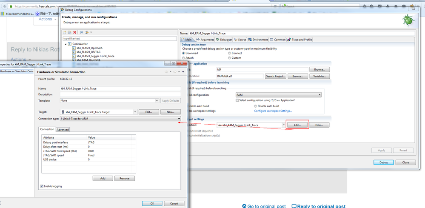425x208 pixels.
Task: Click the Debug button
Action: (383, 162)
